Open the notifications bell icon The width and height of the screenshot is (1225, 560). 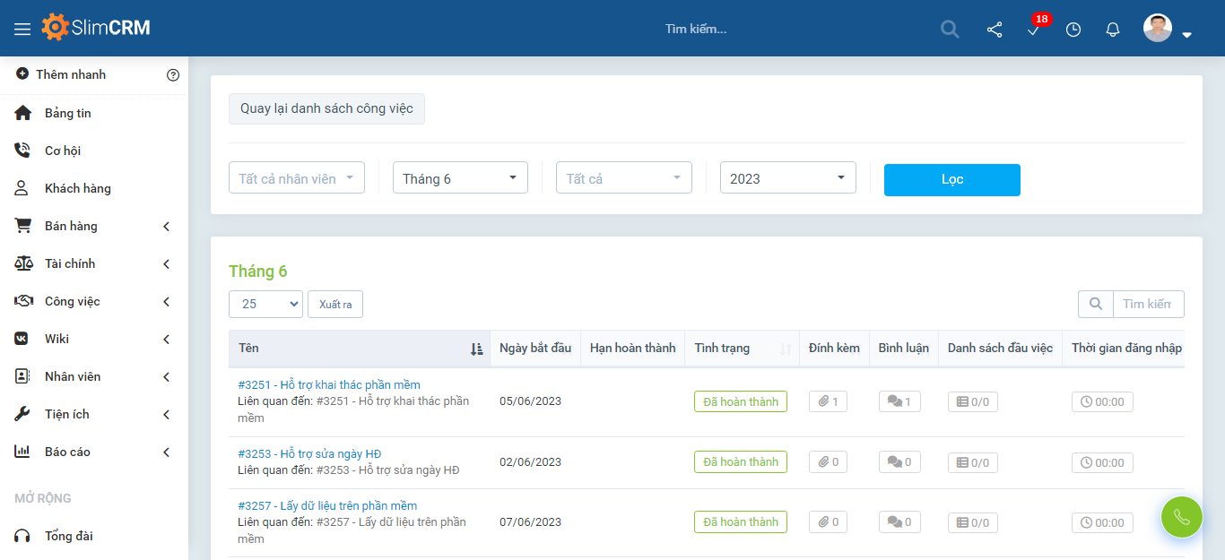[x=1113, y=30]
